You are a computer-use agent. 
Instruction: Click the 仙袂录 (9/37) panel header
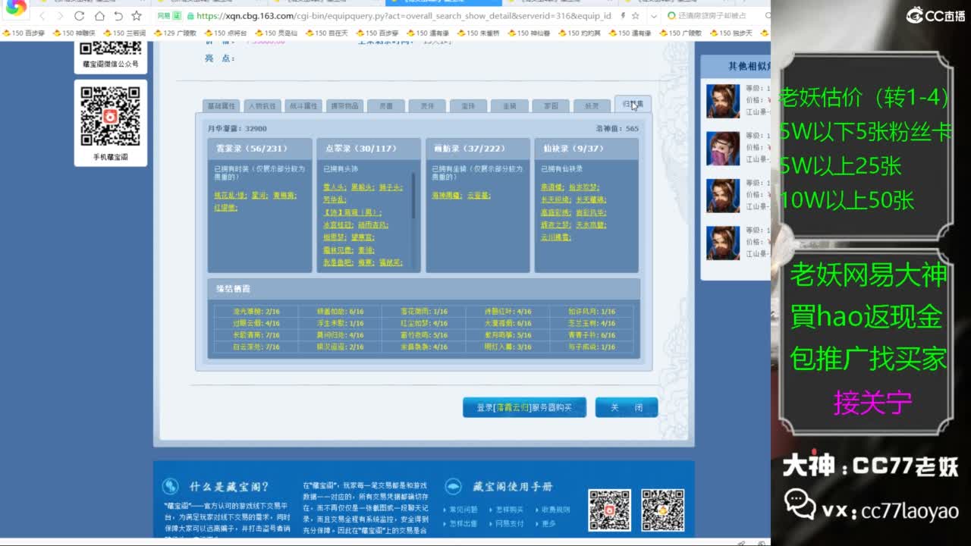[586, 149]
